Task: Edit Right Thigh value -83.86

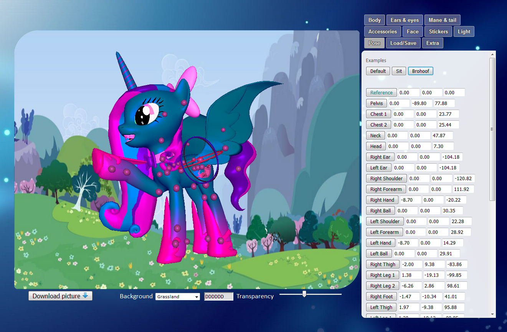Action: click(x=457, y=264)
